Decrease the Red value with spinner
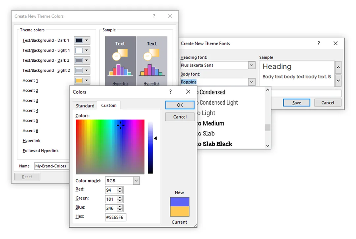Image resolution: width=356 pixels, height=239 pixels. [120, 192]
